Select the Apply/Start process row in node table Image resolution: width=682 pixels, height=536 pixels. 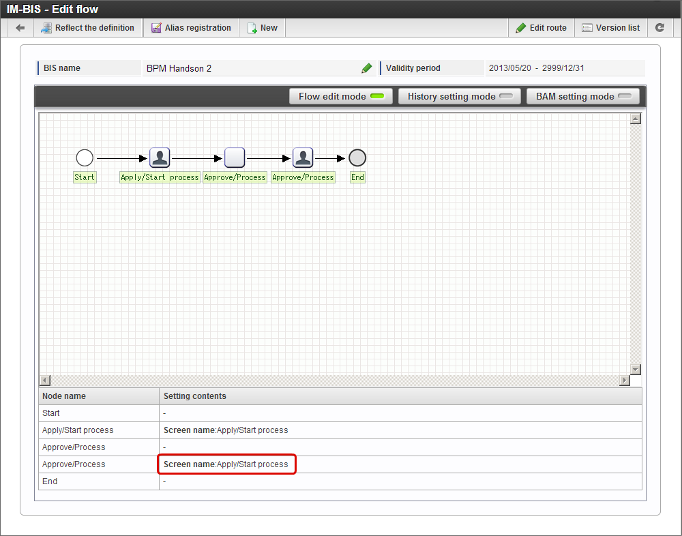click(x=340, y=430)
